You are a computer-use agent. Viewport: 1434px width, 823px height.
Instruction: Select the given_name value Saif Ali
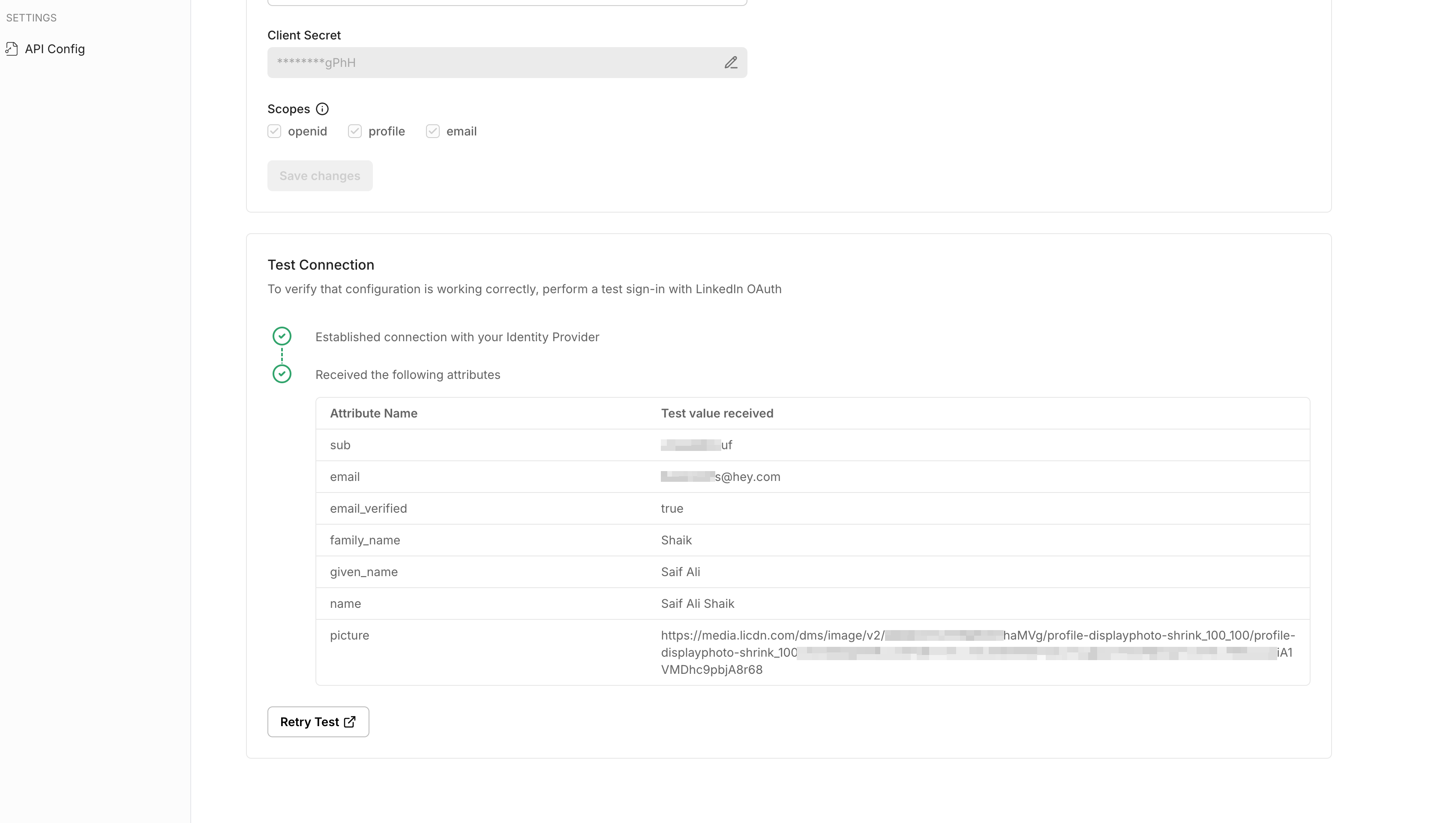[x=680, y=572]
